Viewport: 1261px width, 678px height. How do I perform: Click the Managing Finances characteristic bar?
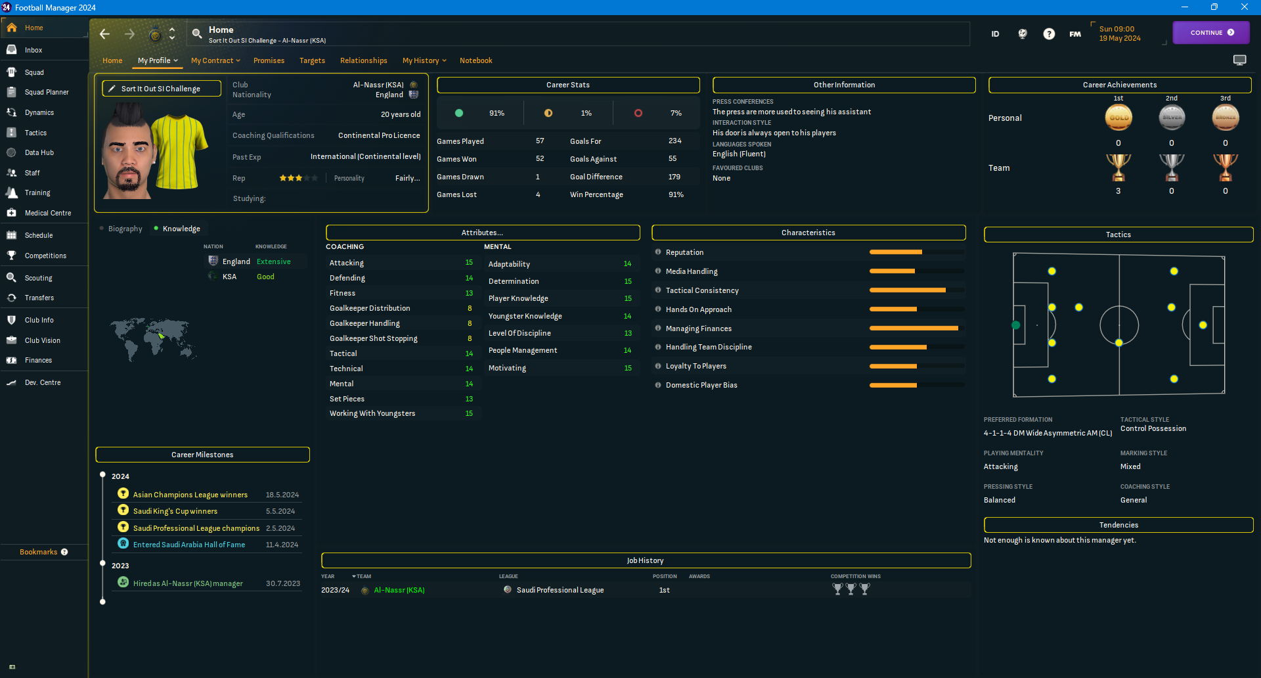point(917,328)
